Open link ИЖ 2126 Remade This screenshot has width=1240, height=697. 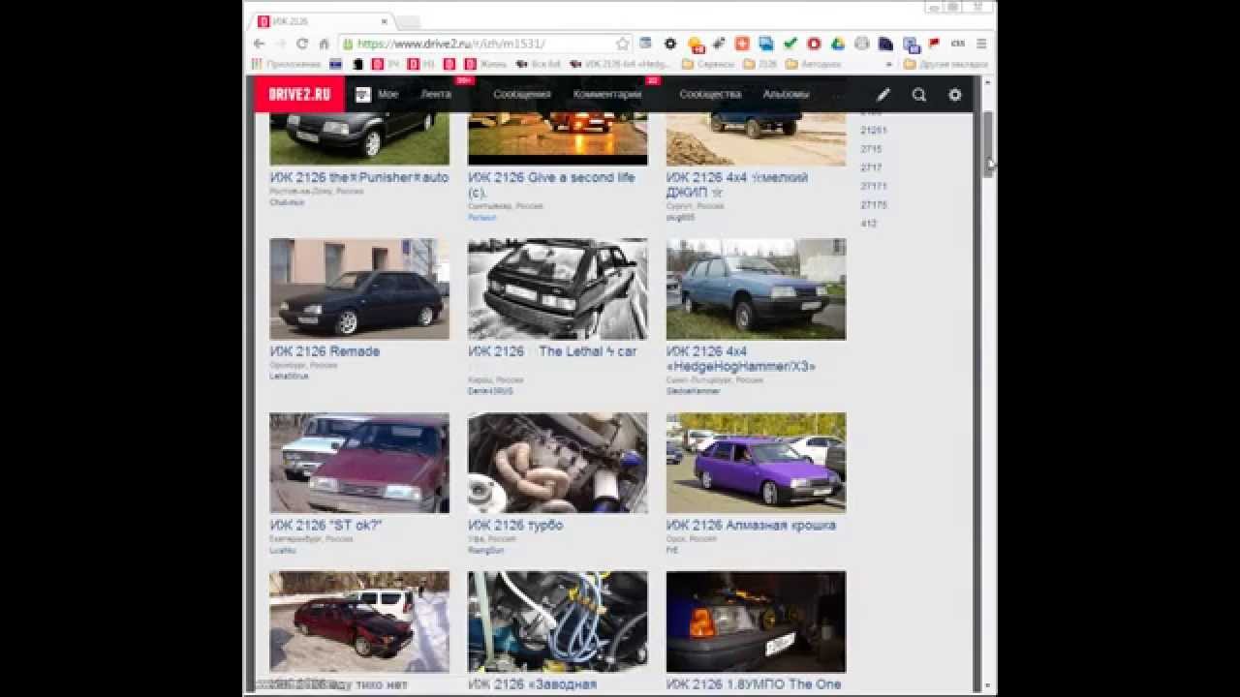pos(325,351)
